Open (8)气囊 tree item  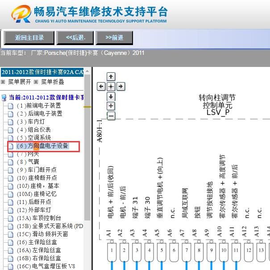tap(28, 162)
